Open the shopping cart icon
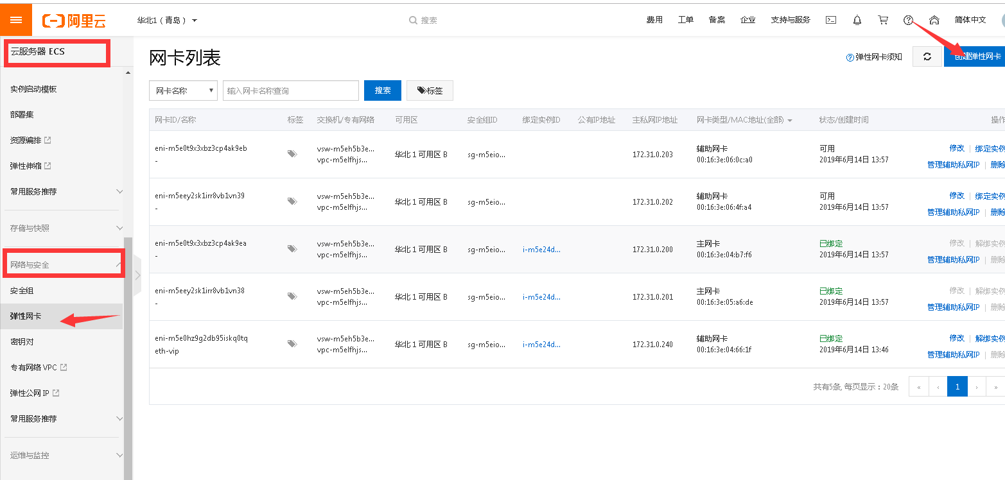 [x=883, y=20]
